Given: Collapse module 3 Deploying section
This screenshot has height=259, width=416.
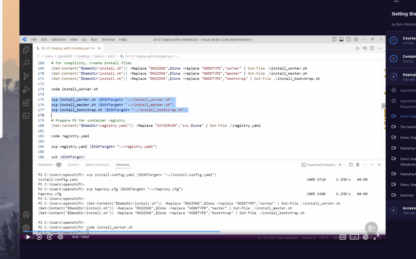Looking at the screenshot, I should pyautogui.click(x=401, y=77).
